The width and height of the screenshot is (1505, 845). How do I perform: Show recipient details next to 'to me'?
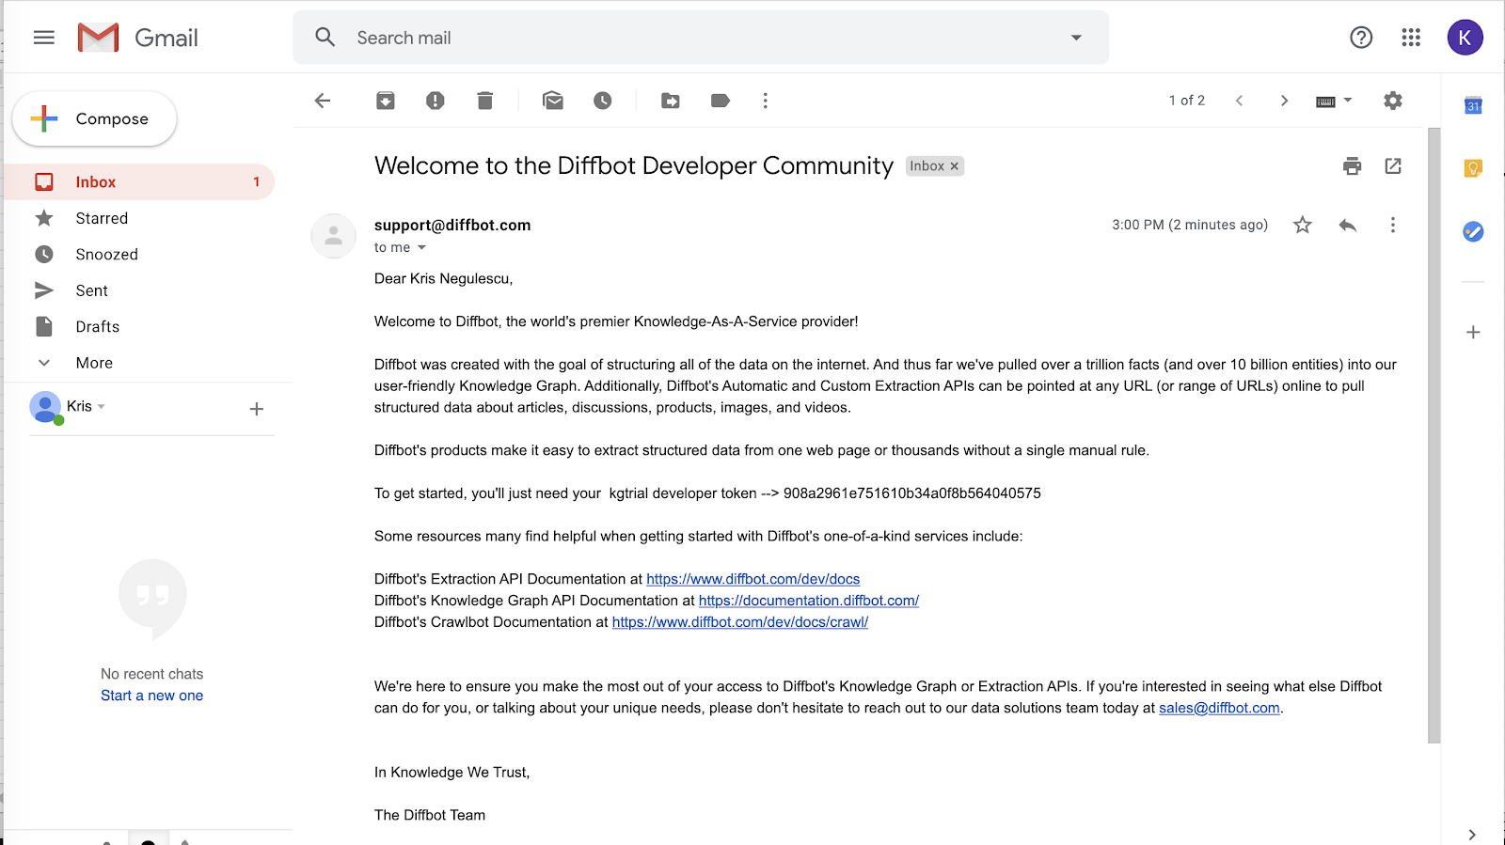[x=421, y=248]
